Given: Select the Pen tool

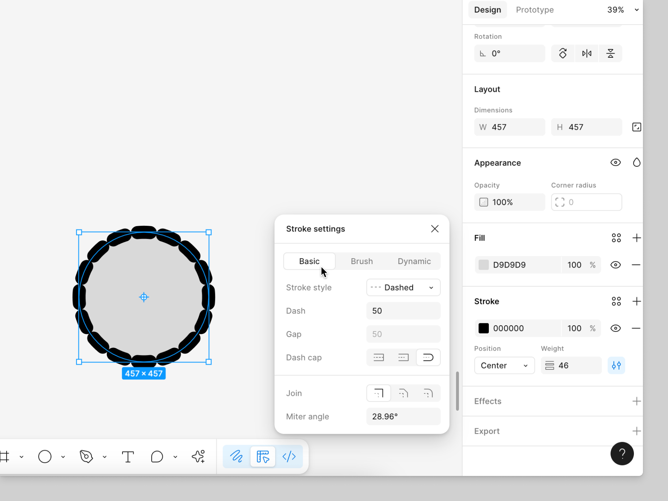Looking at the screenshot, I should tap(86, 456).
